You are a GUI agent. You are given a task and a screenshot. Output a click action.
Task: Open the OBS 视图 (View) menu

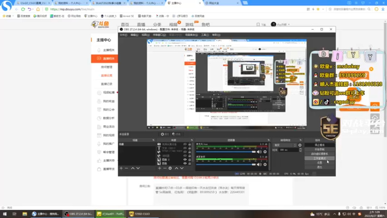click(x=146, y=35)
